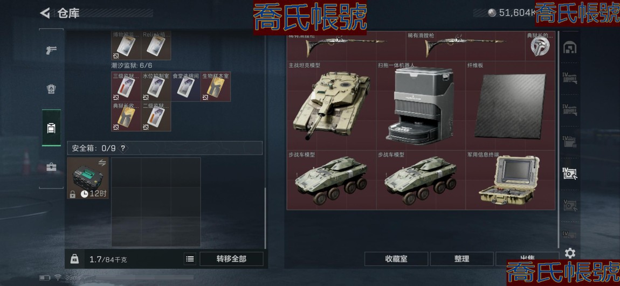Click the 转移全部 button
The width and height of the screenshot is (620, 286).
[231, 259]
